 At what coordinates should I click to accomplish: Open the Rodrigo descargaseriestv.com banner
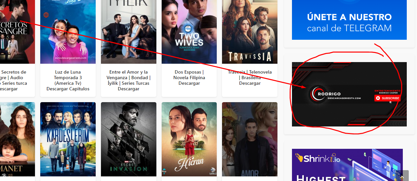tap(349, 94)
